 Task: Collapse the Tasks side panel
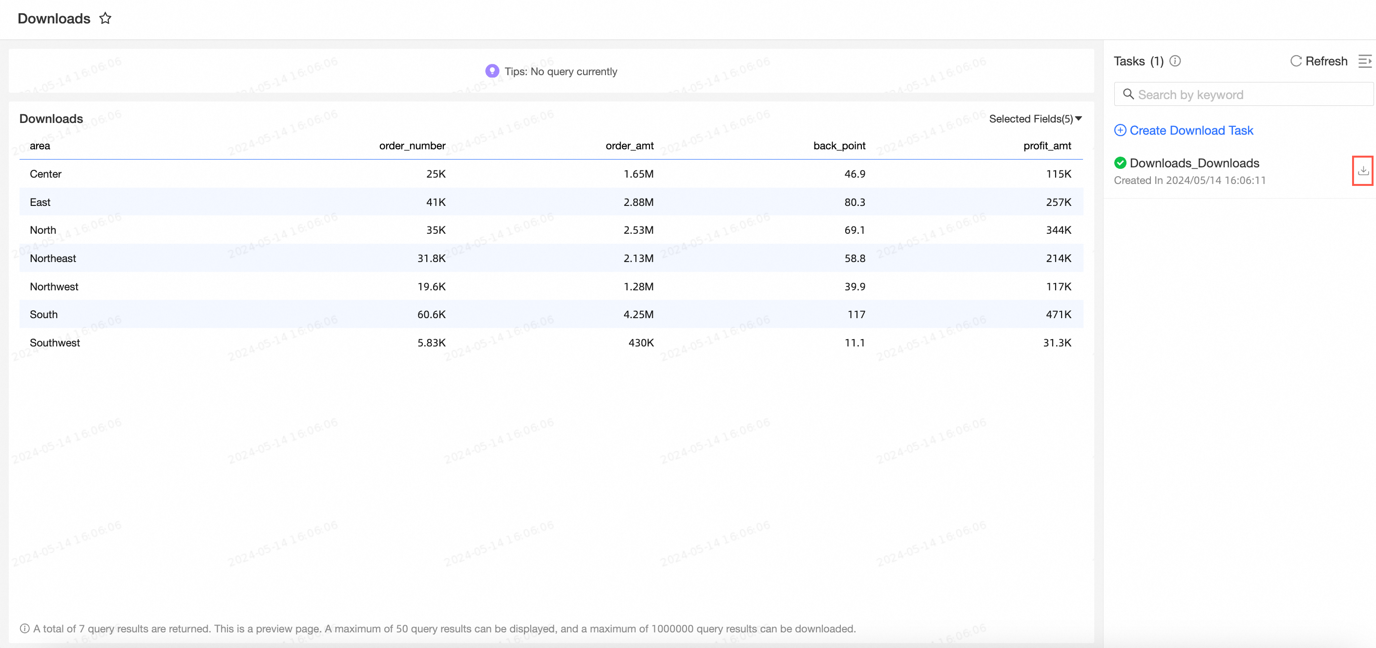1365,61
